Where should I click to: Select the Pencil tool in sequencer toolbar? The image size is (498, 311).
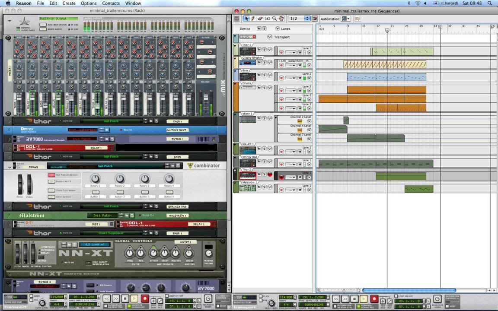pos(253,19)
